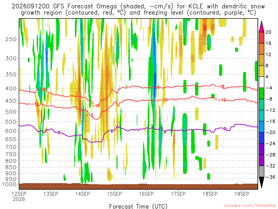Open the coolwx.com/modelts link
This screenshot has width=278, height=209.
[x=250, y=206]
